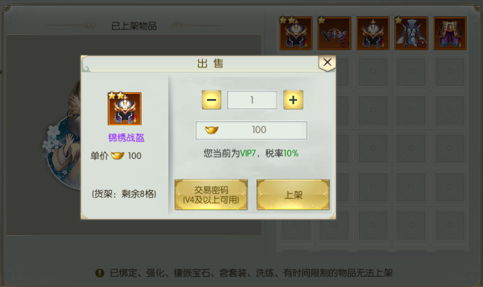
Task: Click the 已上架物品 header label
Action: click(134, 26)
